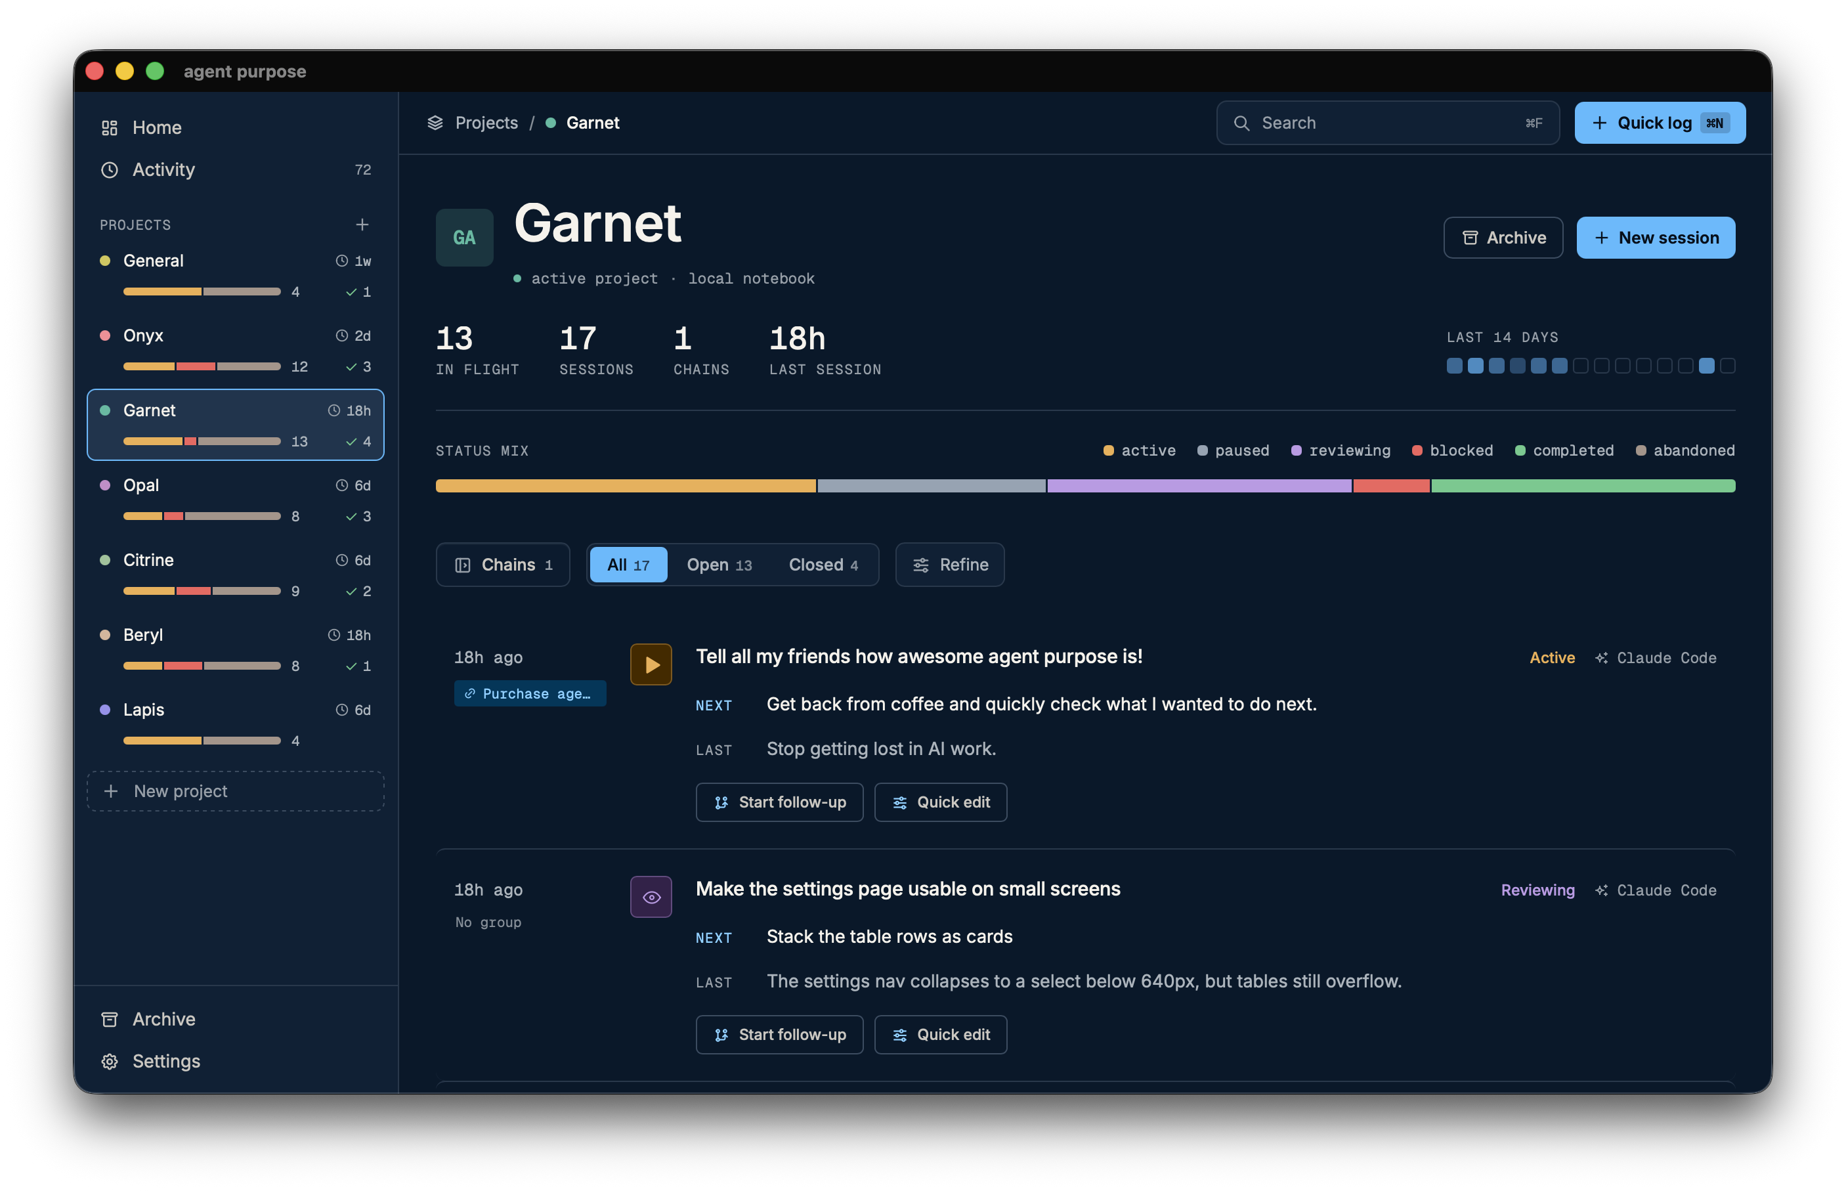This screenshot has width=1846, height=1191.
Task: Start follow-up on settings page session
Action: tap(779, 1035)
